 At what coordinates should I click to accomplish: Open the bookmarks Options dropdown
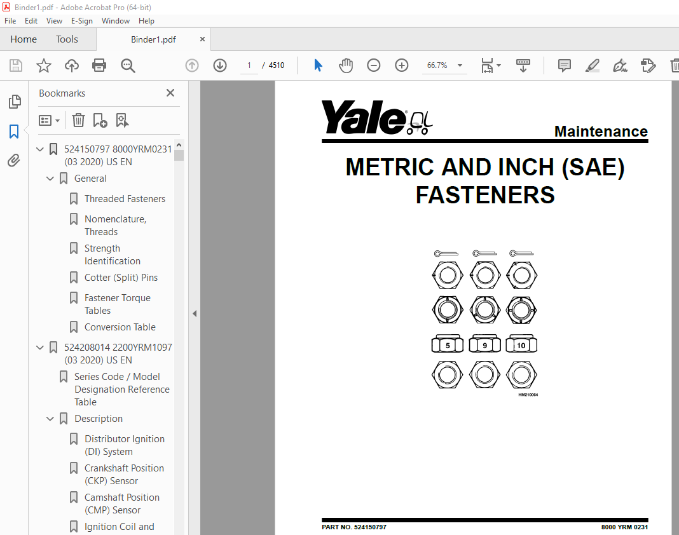coord(49,120)
